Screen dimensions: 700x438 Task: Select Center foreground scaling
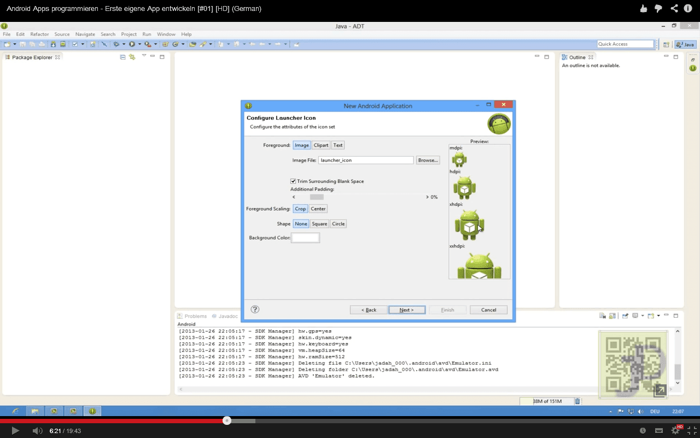click(x=318, y=209)
